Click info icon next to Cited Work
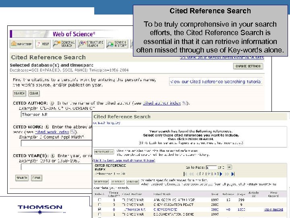The height and width of the screenshot is (218, 290). [x=47, y=127]
